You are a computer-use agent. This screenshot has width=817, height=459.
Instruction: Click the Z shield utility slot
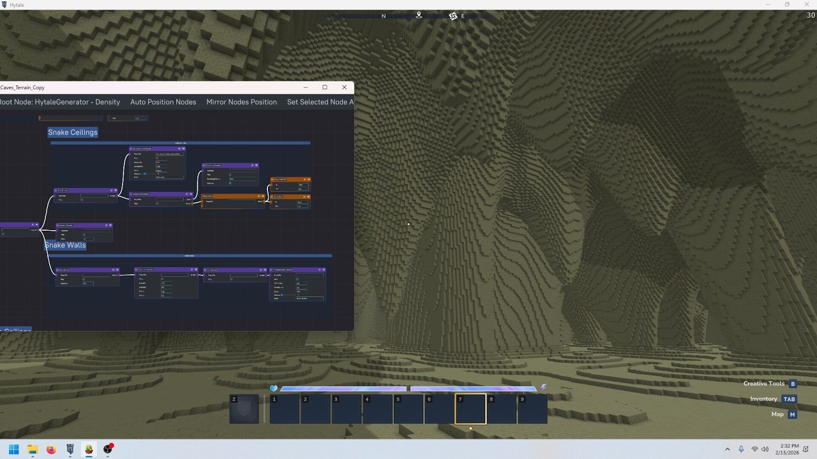244,409
